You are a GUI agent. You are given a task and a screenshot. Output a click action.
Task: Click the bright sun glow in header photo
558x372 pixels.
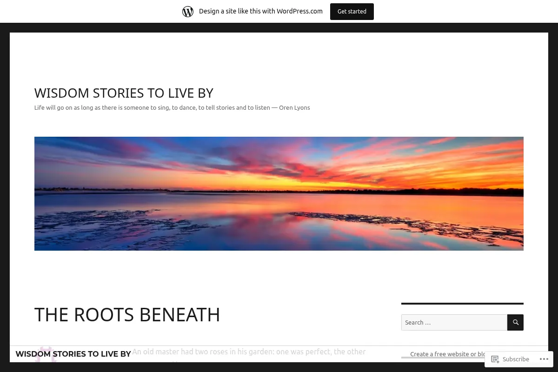click(x=274, y=183)
